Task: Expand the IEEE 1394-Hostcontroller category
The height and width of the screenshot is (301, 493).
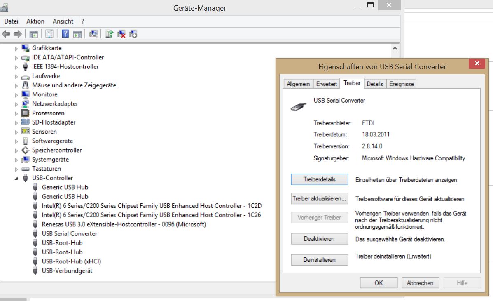Action: (x=16, y=67)
